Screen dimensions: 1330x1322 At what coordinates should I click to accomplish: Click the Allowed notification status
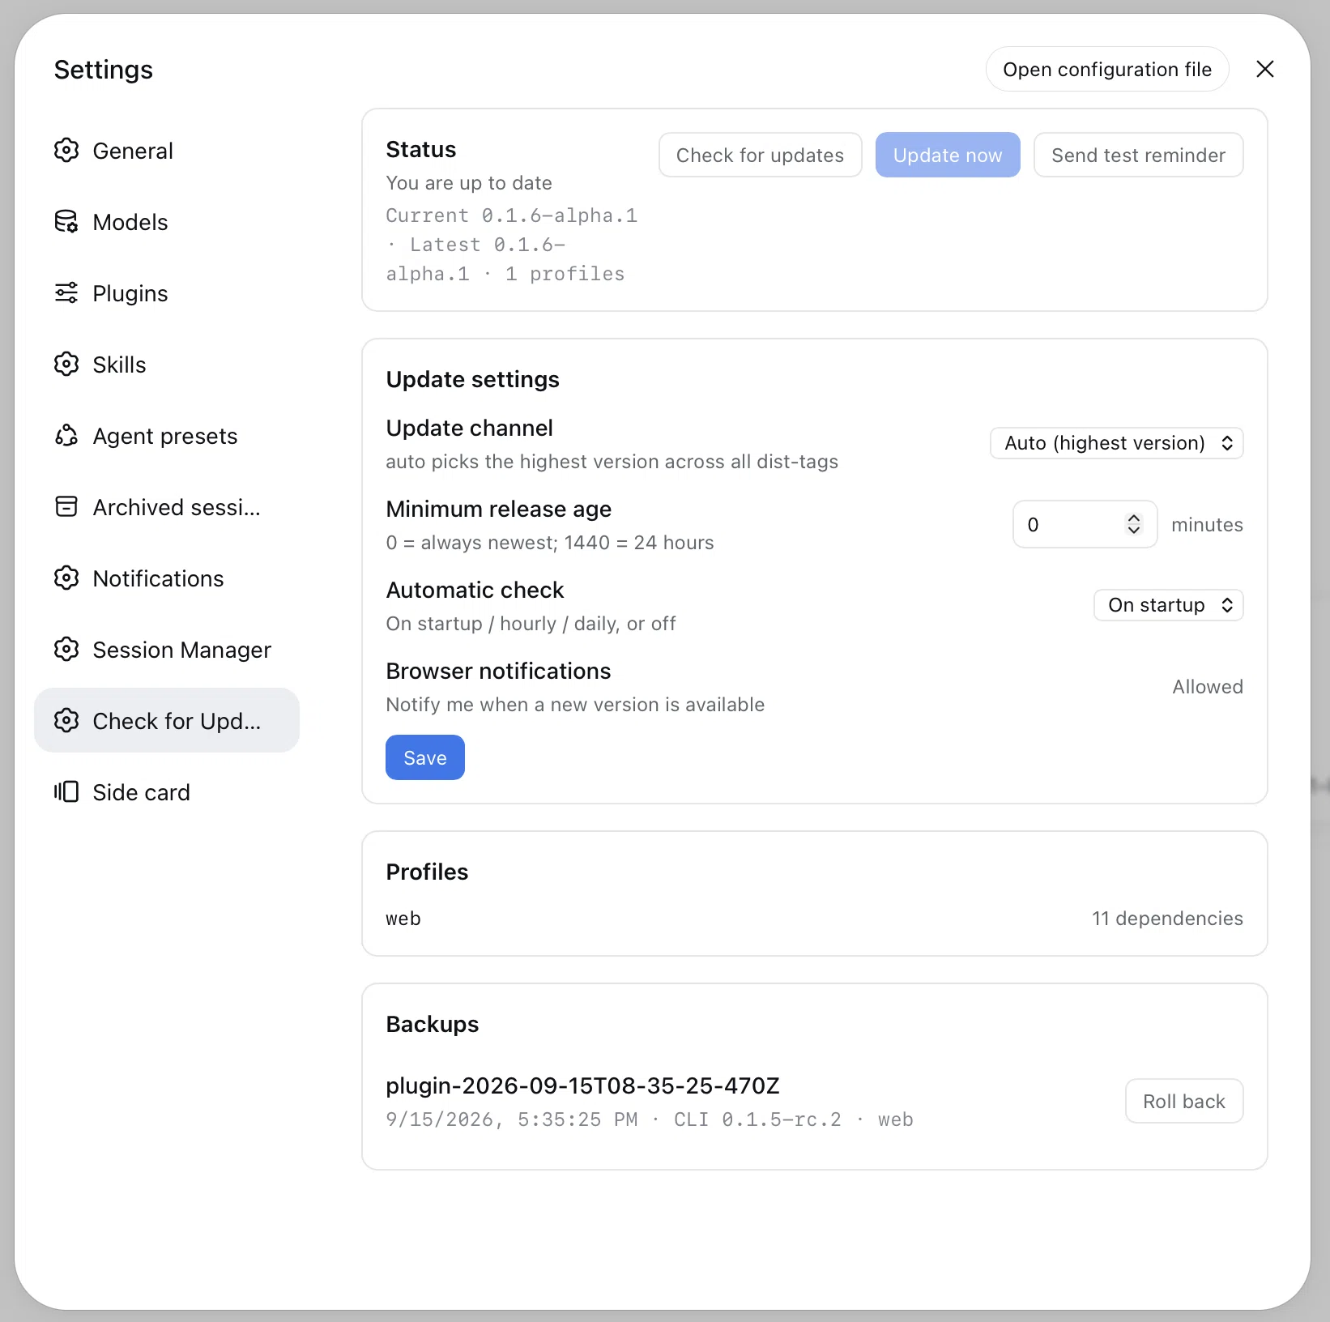point(1207,687)
